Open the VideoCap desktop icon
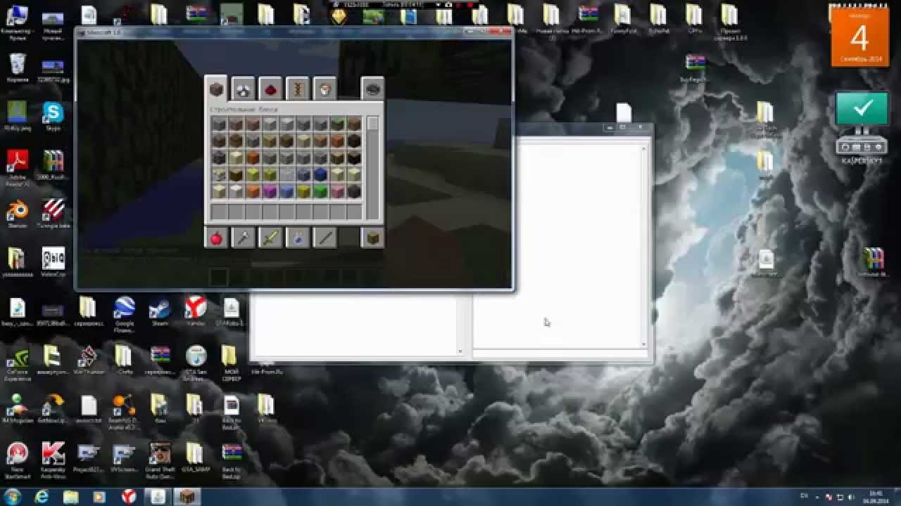The image size is (901, 506). coord(53,262)
